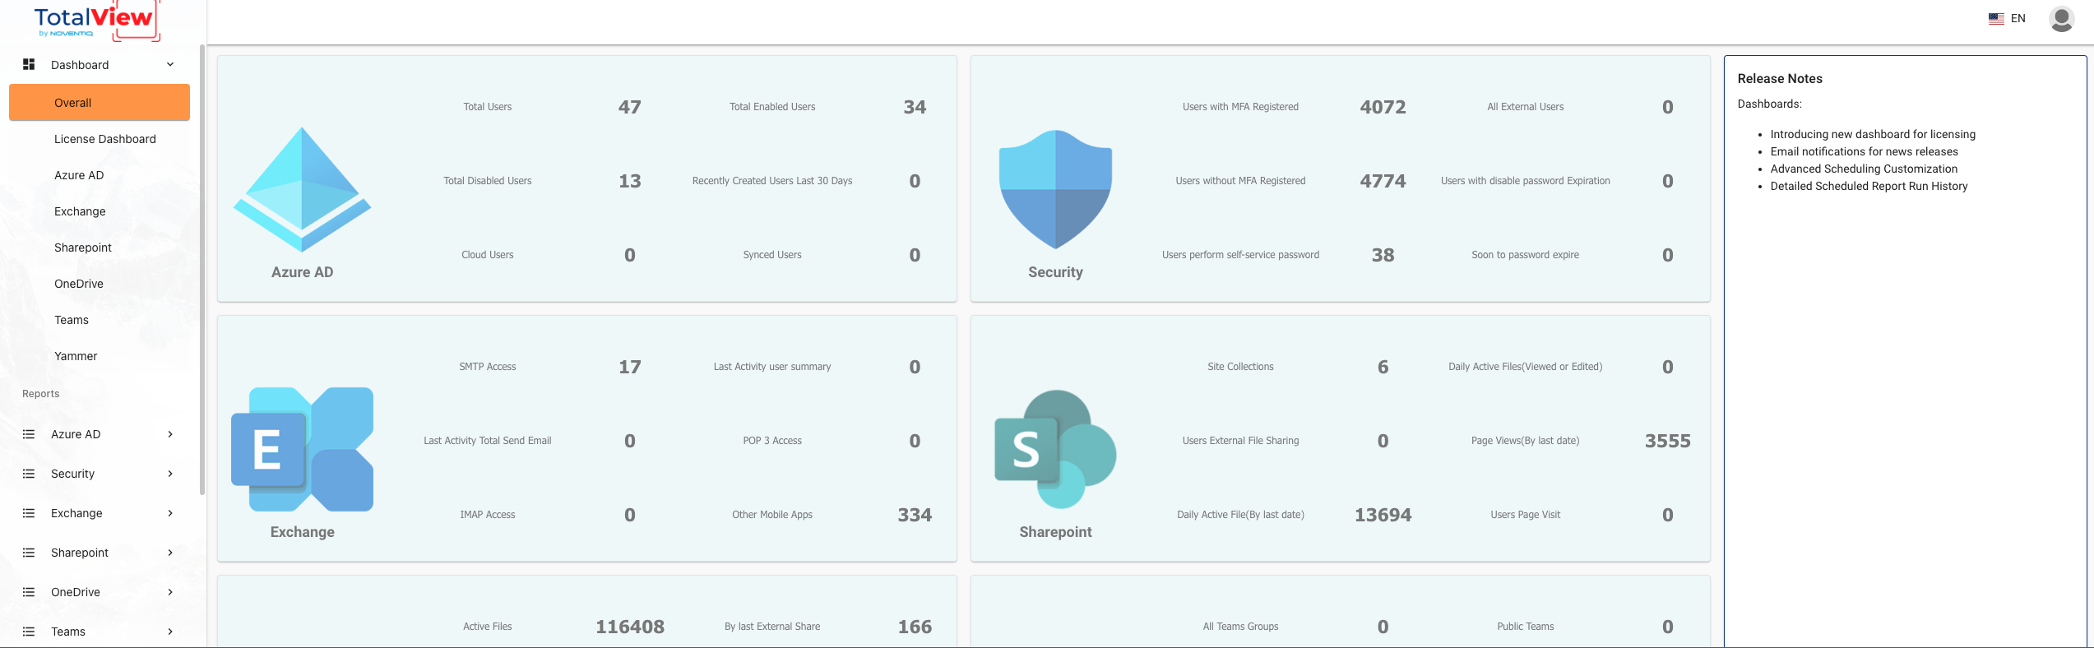Click Users with MFA Registered count 4072

[1383, 107]
